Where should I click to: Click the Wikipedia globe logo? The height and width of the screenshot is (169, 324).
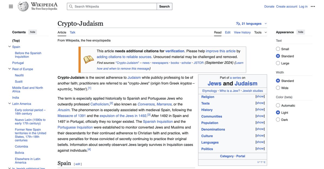click(x=23, y=6)
